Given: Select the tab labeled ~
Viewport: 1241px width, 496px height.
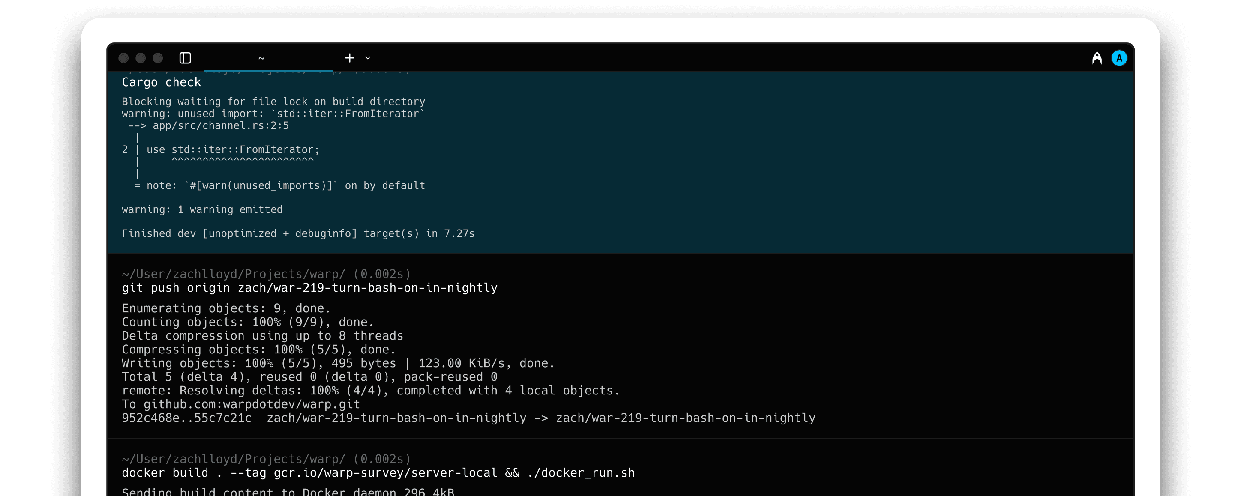Looking at the screenshot, I should (261, 58).
